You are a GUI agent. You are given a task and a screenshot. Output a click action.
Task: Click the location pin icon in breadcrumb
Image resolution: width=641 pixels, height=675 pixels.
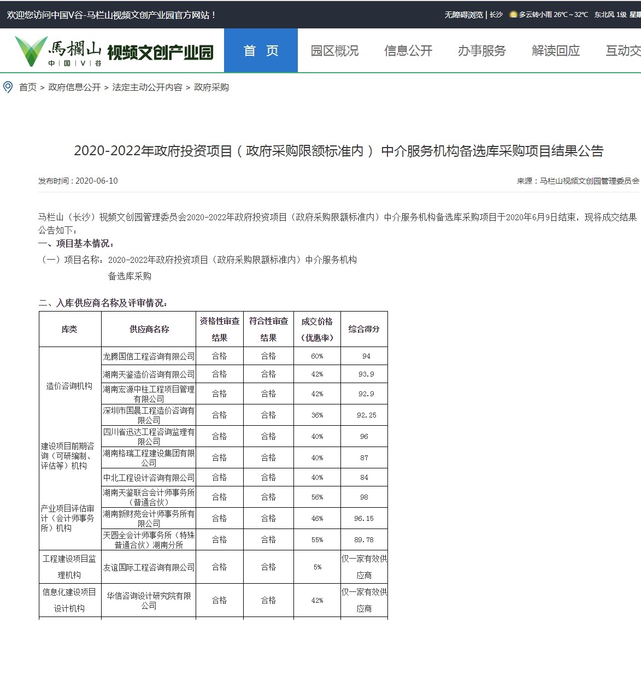coord(8,87)
